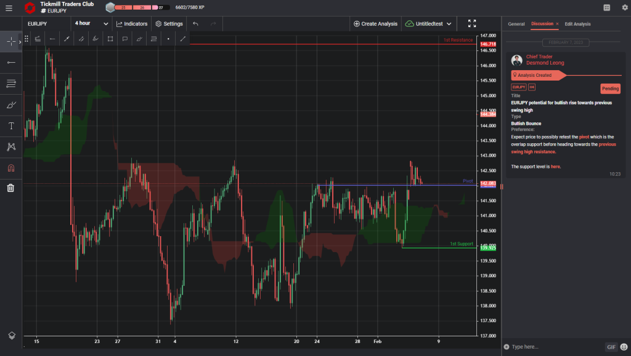Toggle the Pending status on the analysis
631x356 pixels.
[x=610, y=89]
